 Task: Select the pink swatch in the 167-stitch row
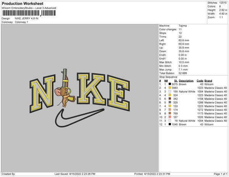(170, 117)
